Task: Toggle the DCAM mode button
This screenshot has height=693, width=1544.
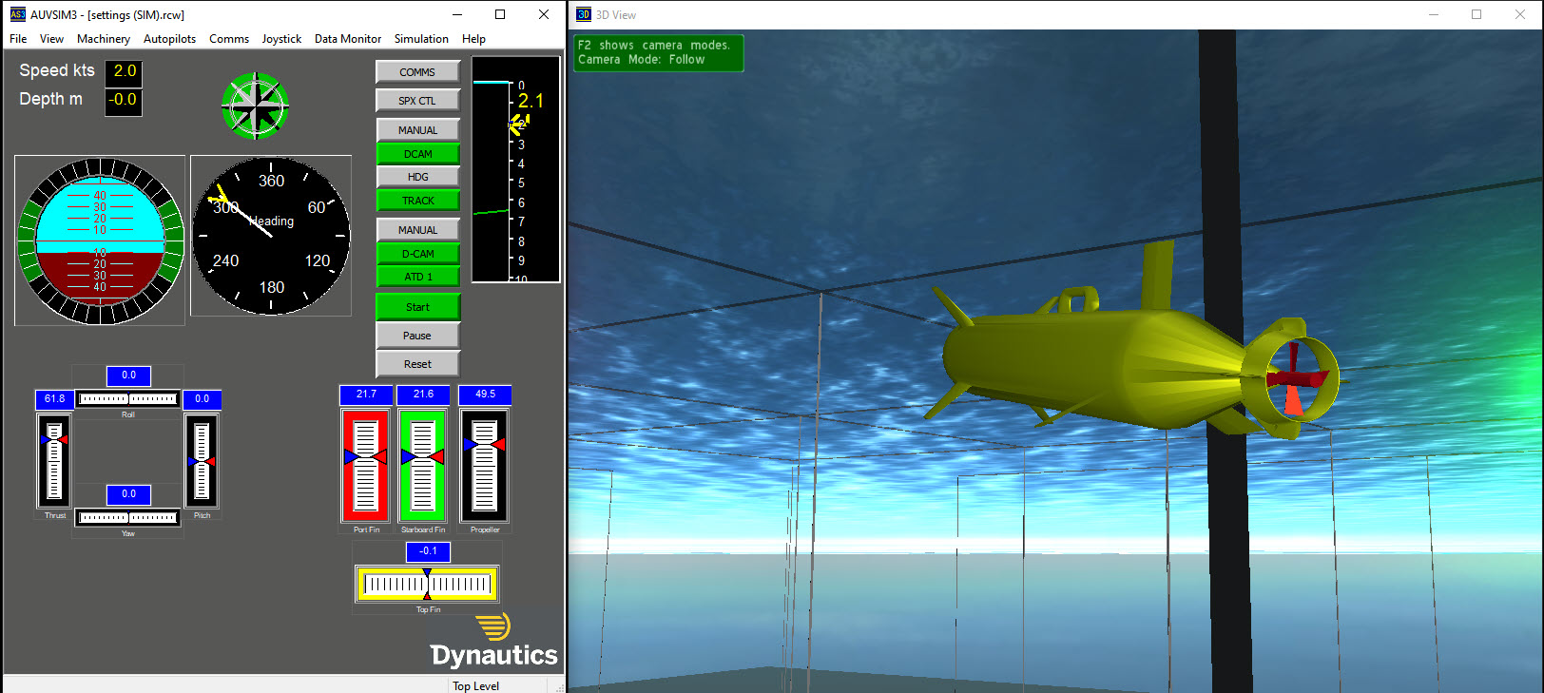Action: pos(417,154)
